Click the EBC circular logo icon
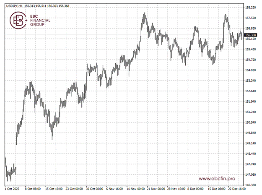 coord(19,20)
